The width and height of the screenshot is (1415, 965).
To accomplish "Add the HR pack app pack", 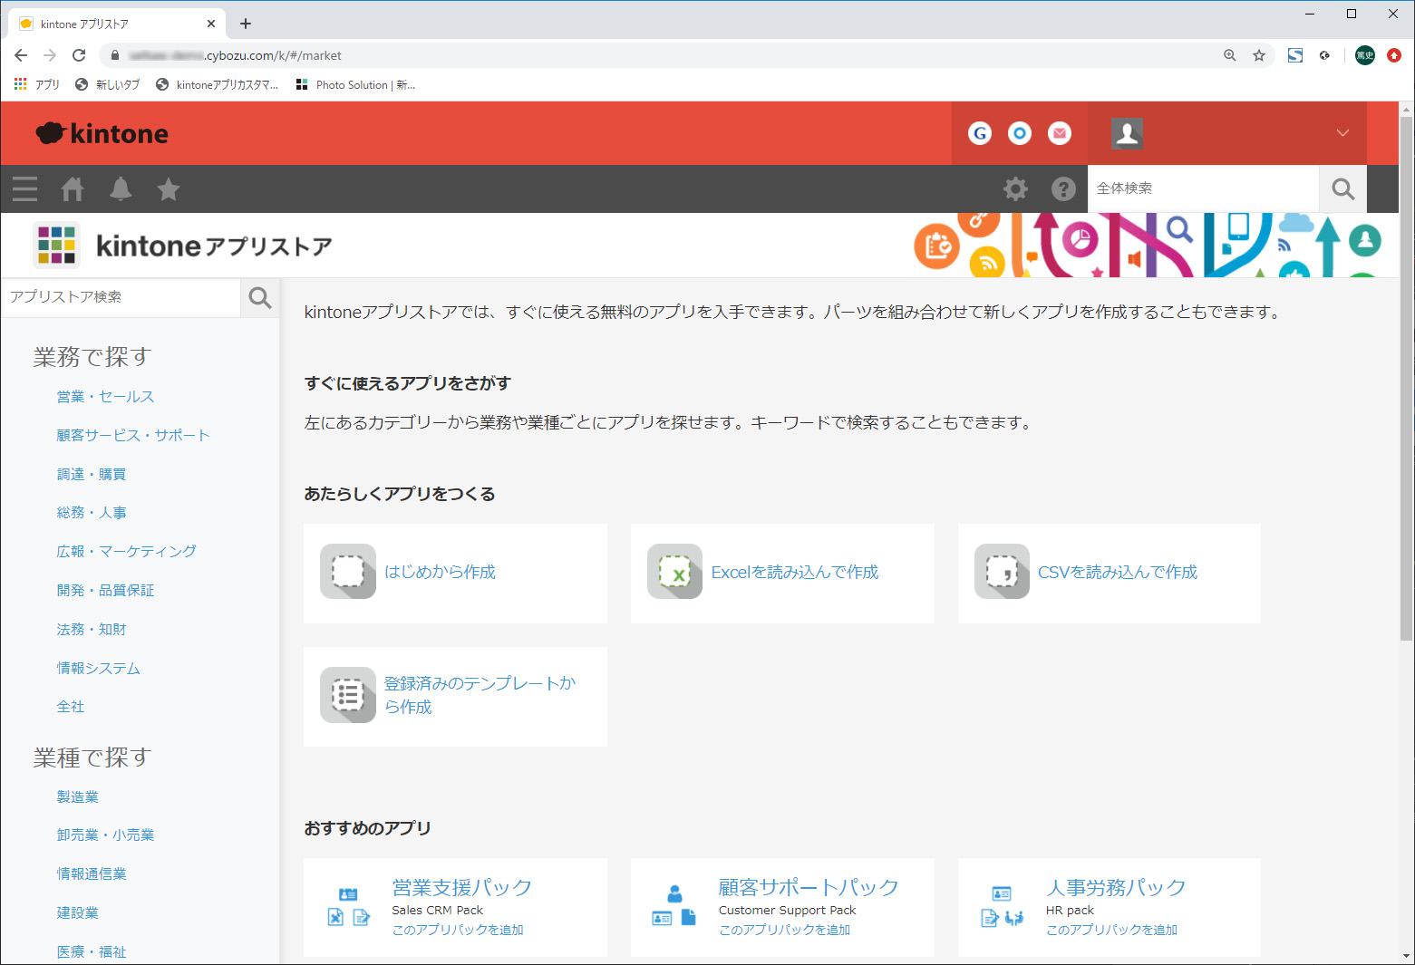I will pyautogui.click(x=1112, y=930).
